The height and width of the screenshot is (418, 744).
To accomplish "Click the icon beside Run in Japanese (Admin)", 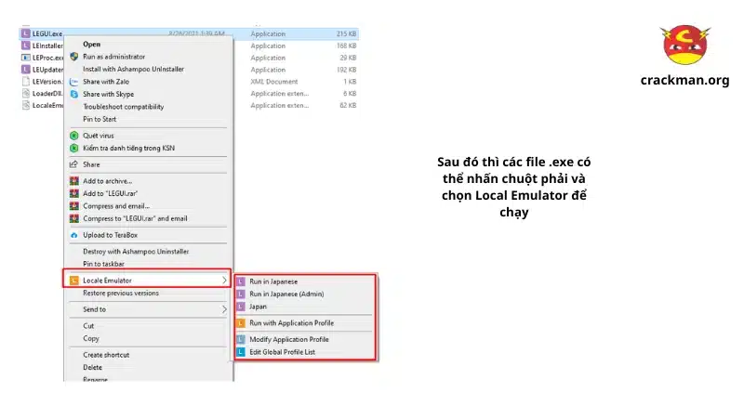I will [x=241, y=294].
